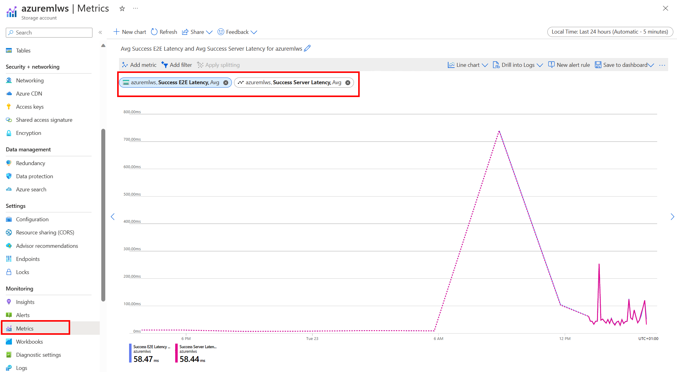Image resolution: width=677 pixels, height=372 pixels.
Task: Expand the Line chart type dropdown
Action: [x=468, y=65]
